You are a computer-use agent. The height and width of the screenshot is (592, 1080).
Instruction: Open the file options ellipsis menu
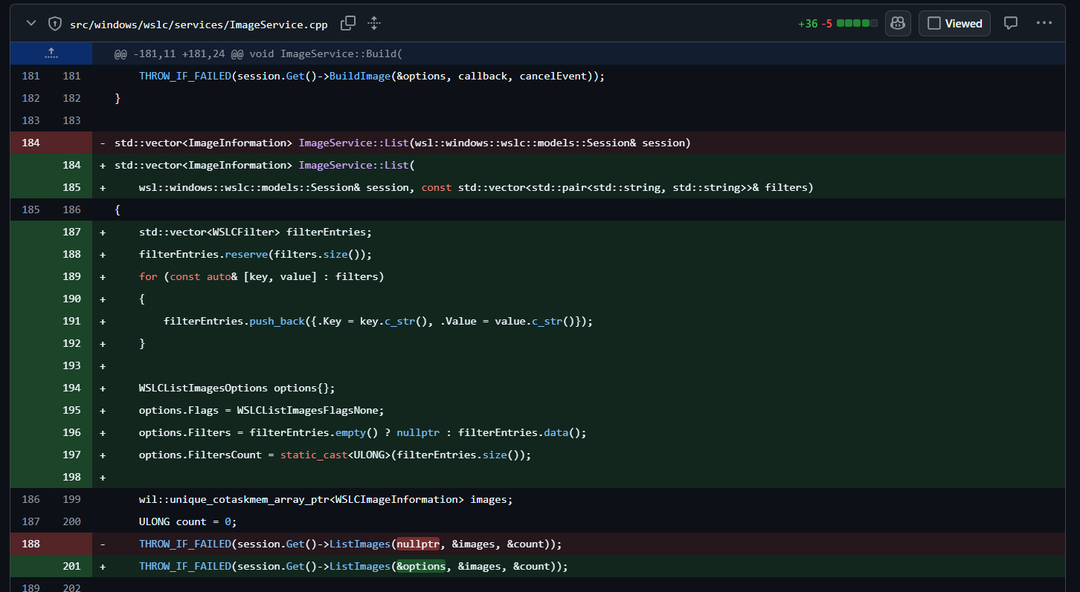(x=1044, y=23)
